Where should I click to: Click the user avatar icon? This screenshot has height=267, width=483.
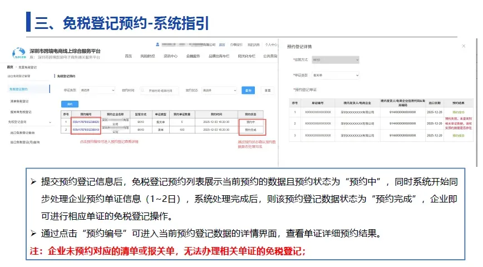coord(157,44)
